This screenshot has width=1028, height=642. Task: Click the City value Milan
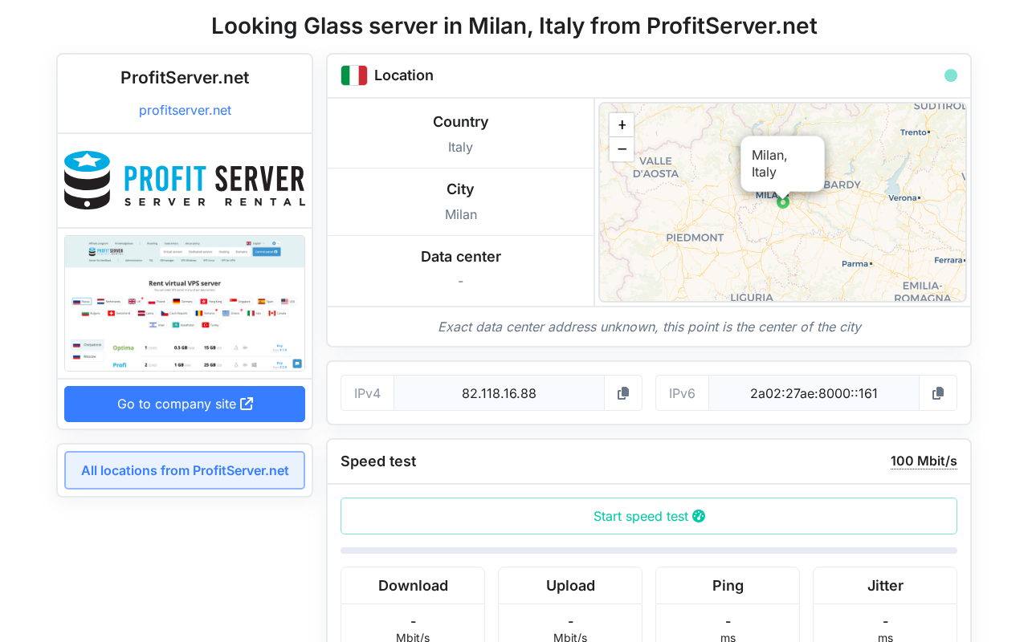coord(461,214)
